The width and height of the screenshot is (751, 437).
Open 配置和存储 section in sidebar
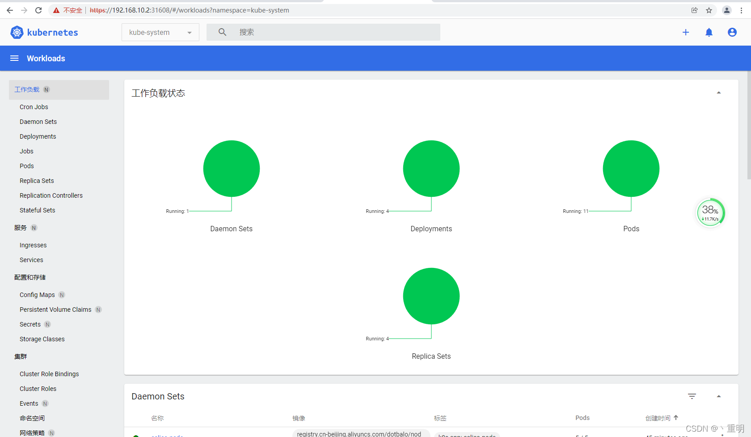(30, 277)
